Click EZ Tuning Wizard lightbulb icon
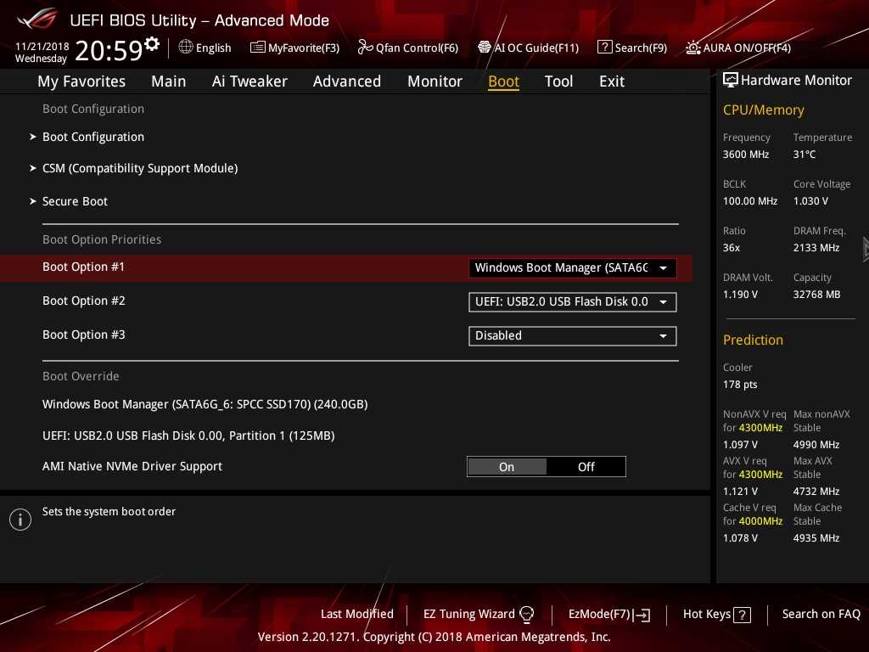869x652 pixels. click(x=526, y=614)
